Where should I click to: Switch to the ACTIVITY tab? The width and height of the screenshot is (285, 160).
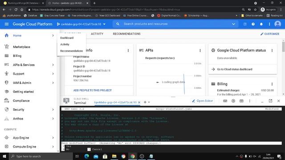[x=97, y=34]
